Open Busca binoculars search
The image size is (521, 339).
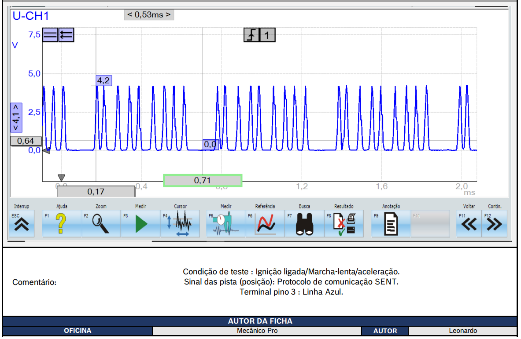pos(304,224)
